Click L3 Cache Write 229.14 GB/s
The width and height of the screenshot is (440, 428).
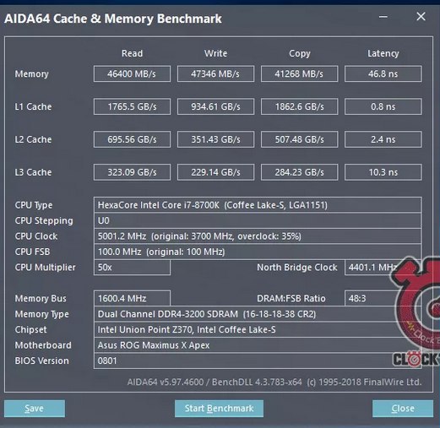tap(215, 172)
